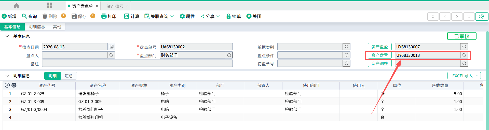
Task: Switch to the 资产盘亏 tab
Action: 115,6
